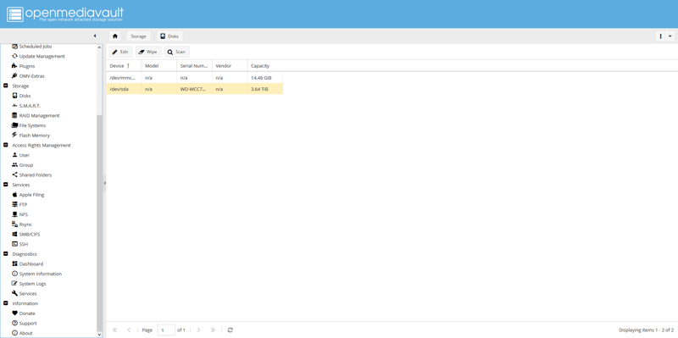Collapse the Diagnostics tree section

[x=6, y=254]
